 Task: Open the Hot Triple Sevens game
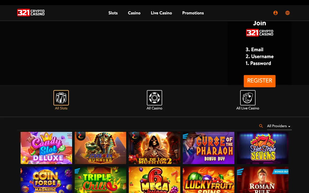point(263,148)
